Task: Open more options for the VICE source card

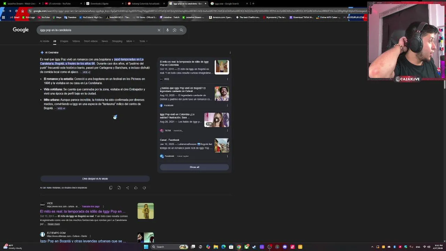Action: click(227, 79)
